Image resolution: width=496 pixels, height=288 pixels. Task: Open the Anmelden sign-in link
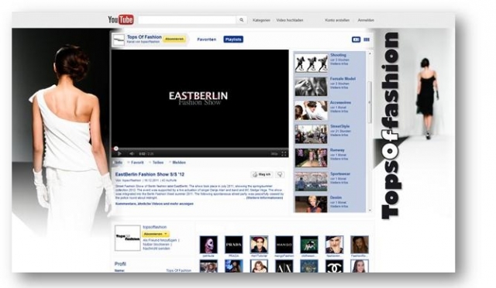coord(366,20)
